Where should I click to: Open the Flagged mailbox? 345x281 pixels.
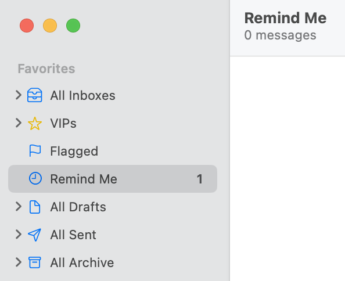(113, 151)
